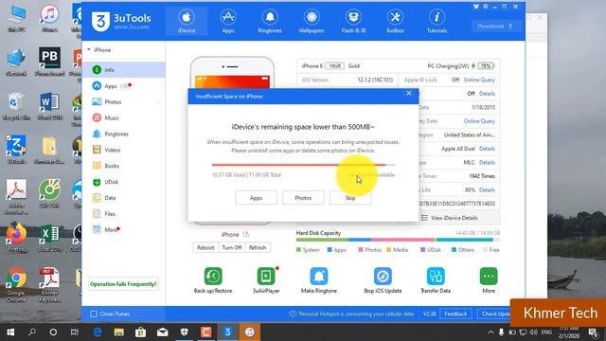Screen dimensions: 606x341
Task: Click the Check Update button
Action: 496,314
